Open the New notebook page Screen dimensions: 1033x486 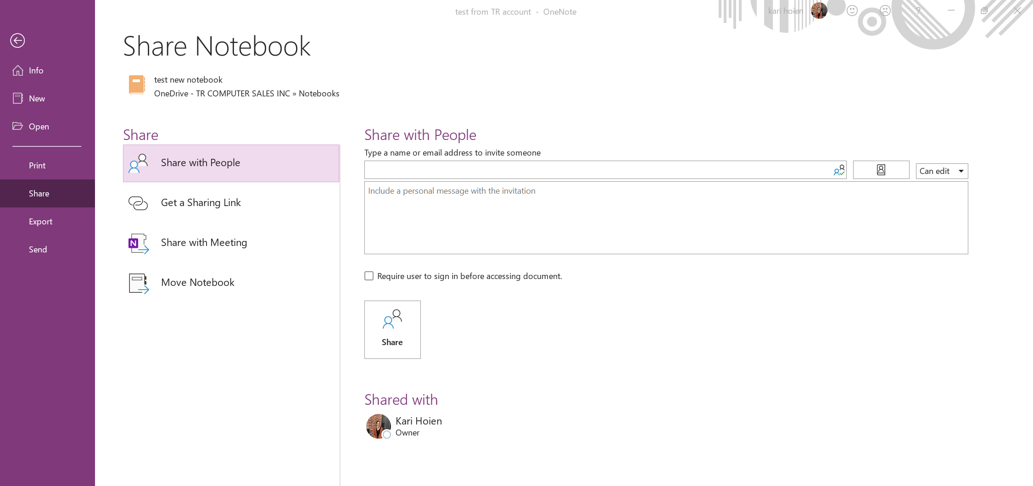pos(47,98)
